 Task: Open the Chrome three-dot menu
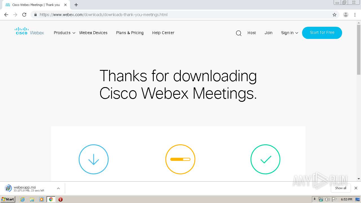click(x=355, y=15)
